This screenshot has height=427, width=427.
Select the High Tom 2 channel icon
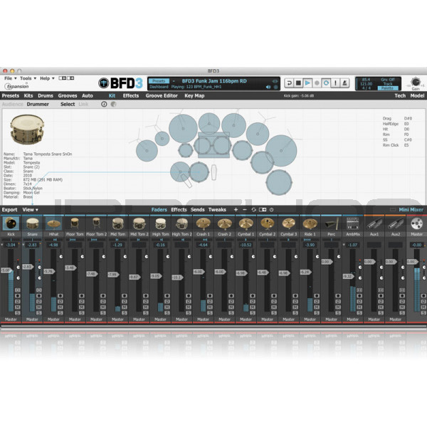[x=181, y=223]
